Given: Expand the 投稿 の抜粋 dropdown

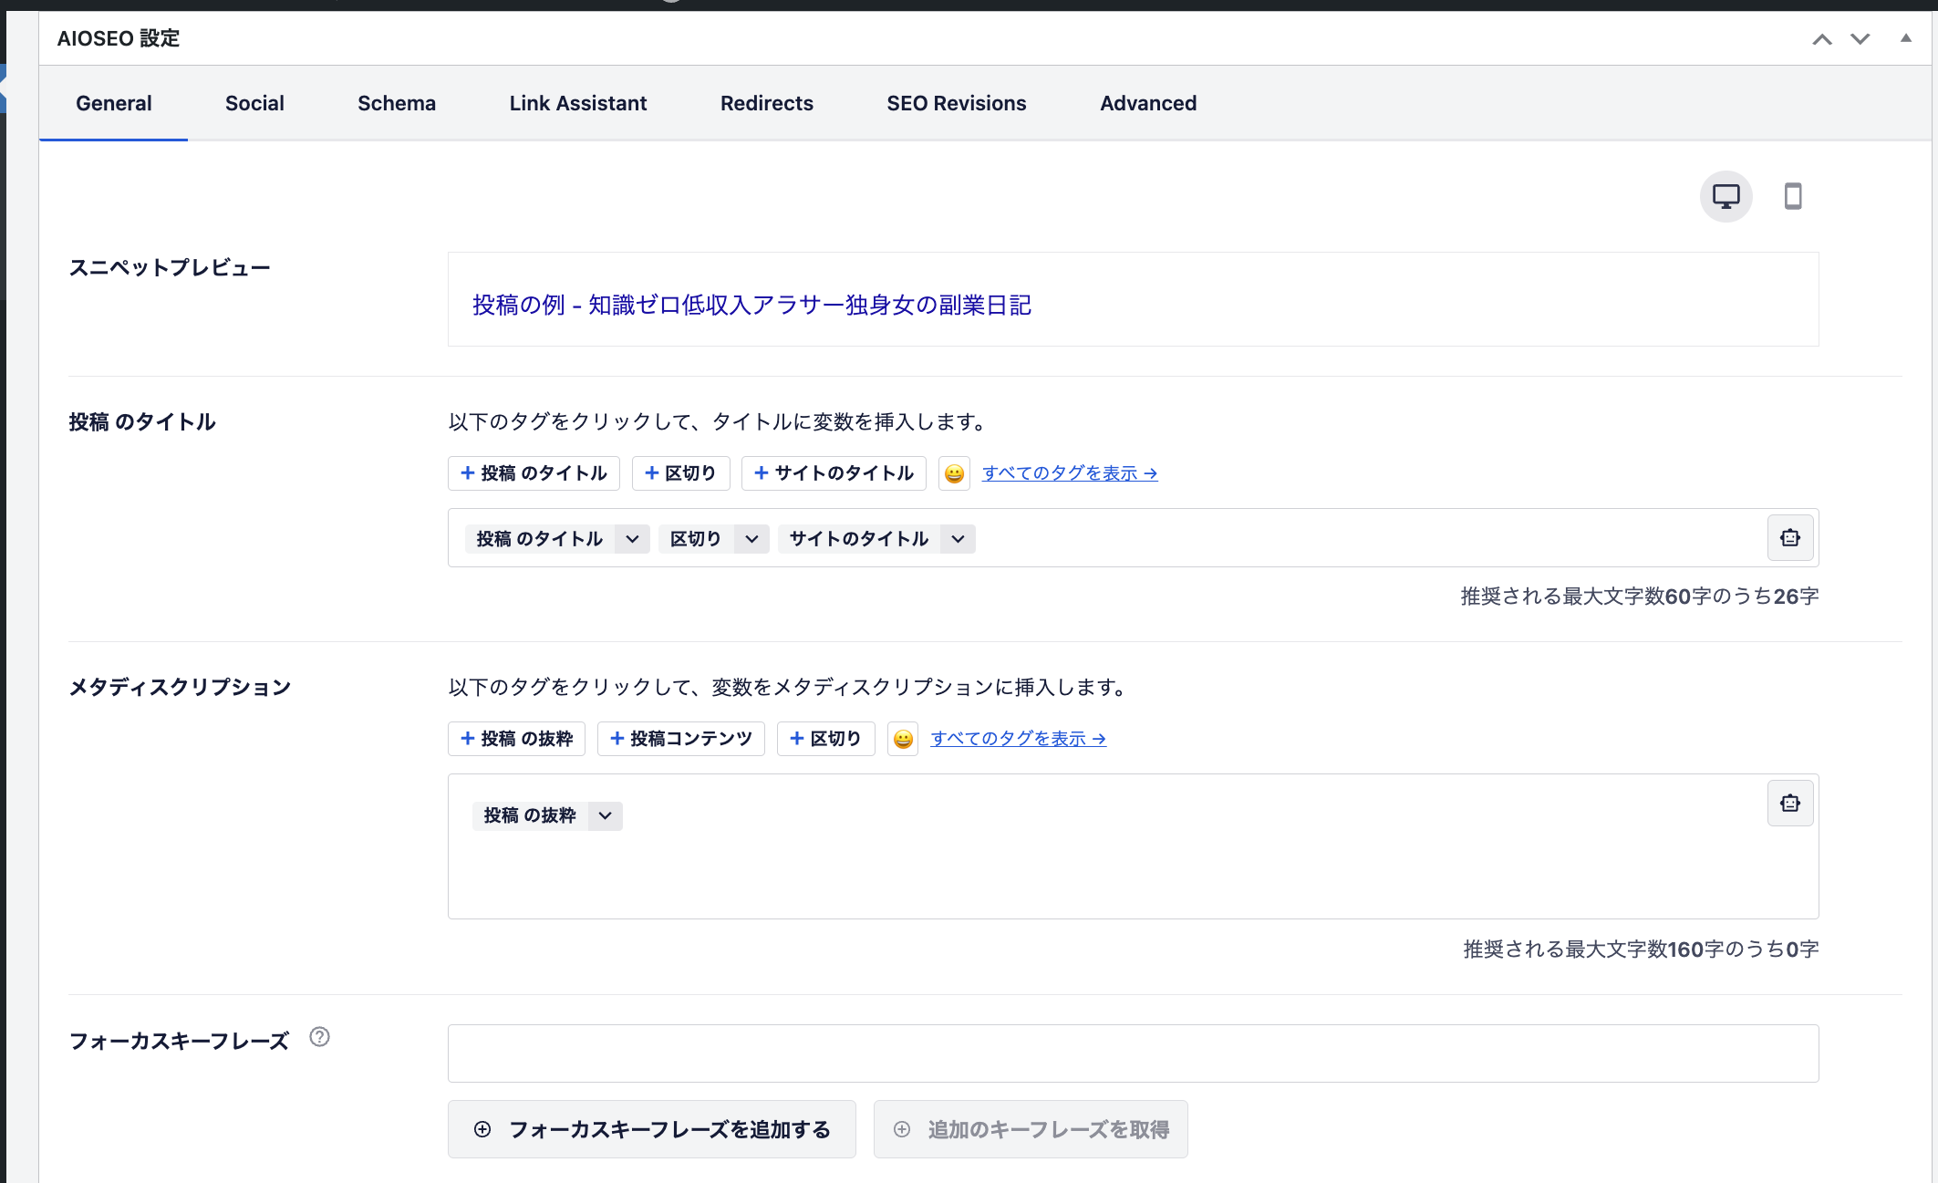Looking at the screenshot, I should (x=605, y=816).
